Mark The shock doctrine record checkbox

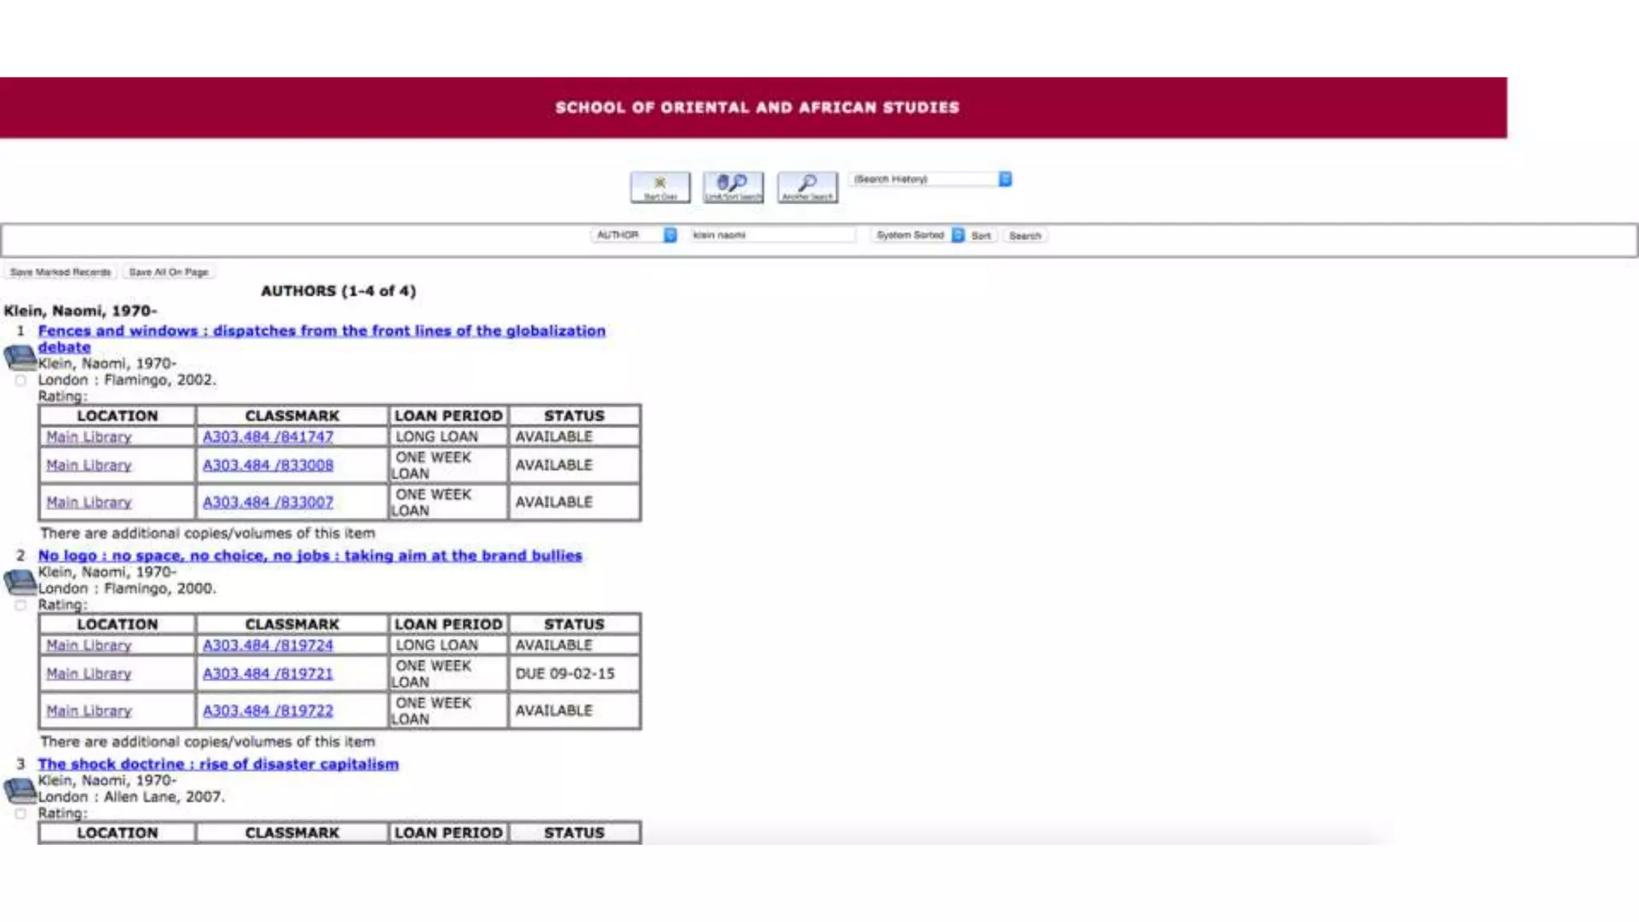[21, 813]
